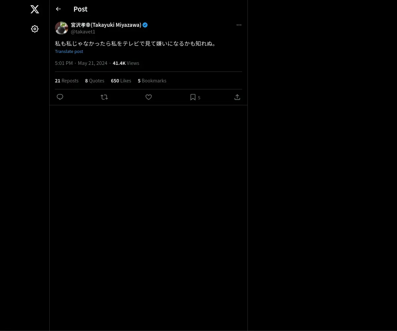Click the display name 宮沢孝幸(Takayuki Miyazawa)
The height and width of the screenshot is (331, 397).
[x=106, y=25]
